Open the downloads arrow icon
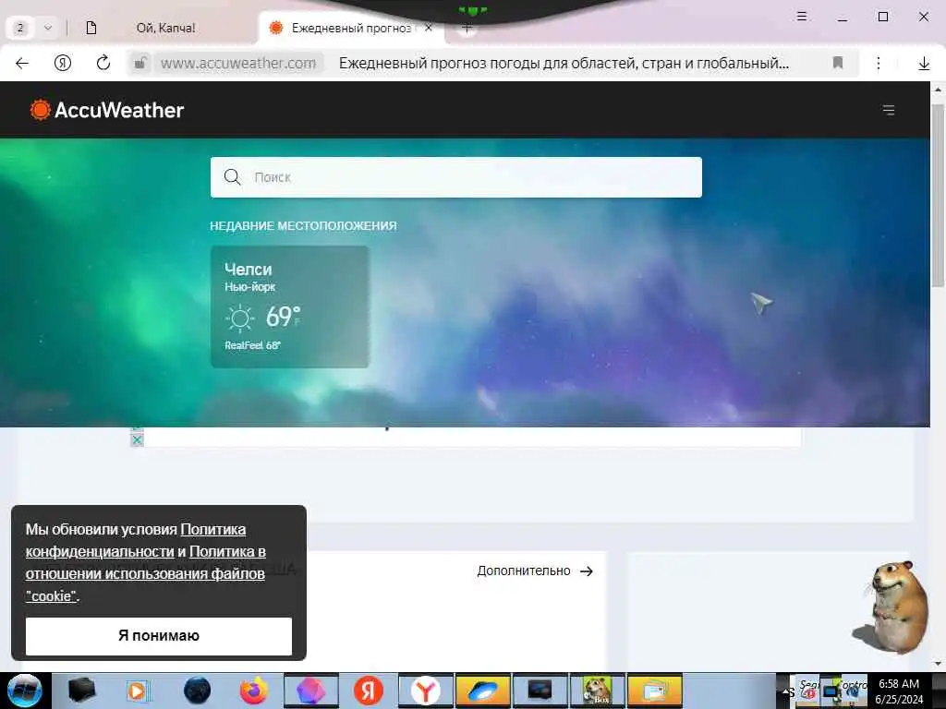Viewport: 946px width, 709px height. click(924, 63)
